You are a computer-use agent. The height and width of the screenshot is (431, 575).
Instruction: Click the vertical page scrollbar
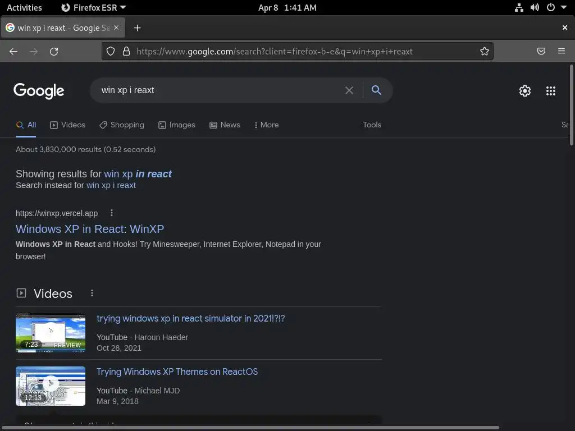pyautogui.click(x=571, y=105)
